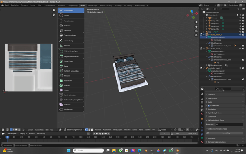Open the Bearbeiten menu
Viewport: 246px width, 154px height.
(x=15, y=5)
